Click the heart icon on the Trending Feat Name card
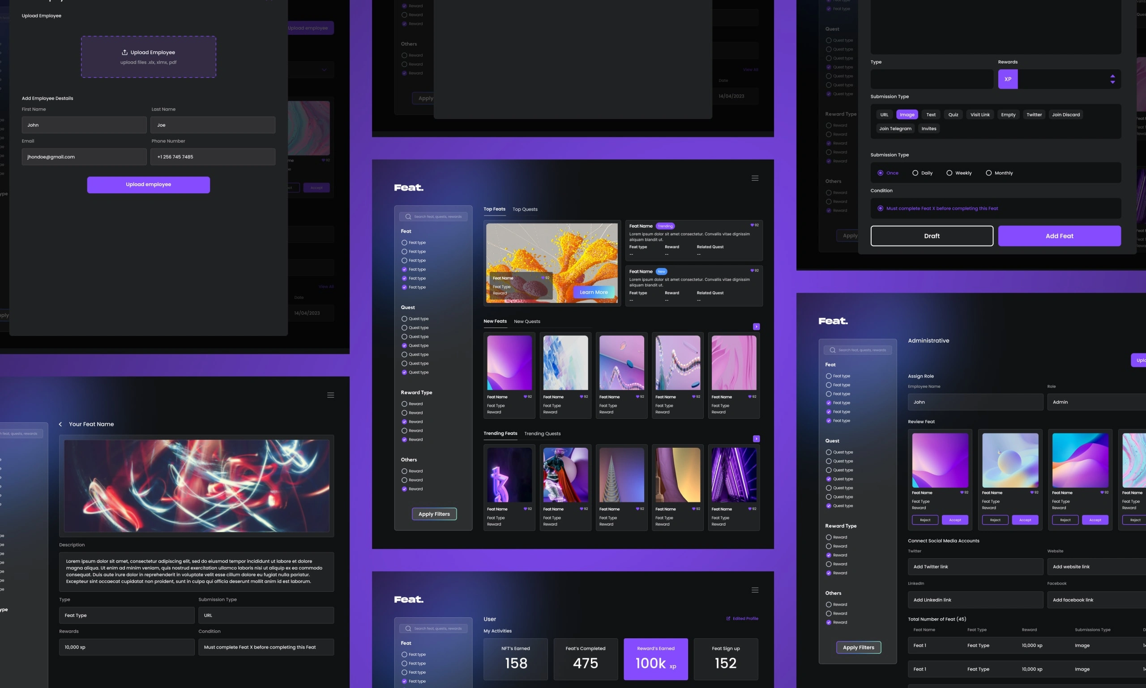This screenshot has width=1146, height=688. point(752,225)
